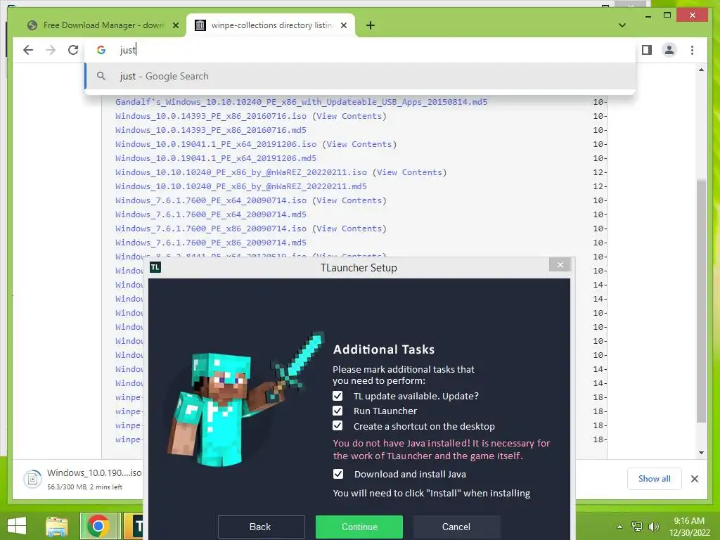Click the TL logo in setup title bar
Screen dimensions: 720x540
pos(155,267)
